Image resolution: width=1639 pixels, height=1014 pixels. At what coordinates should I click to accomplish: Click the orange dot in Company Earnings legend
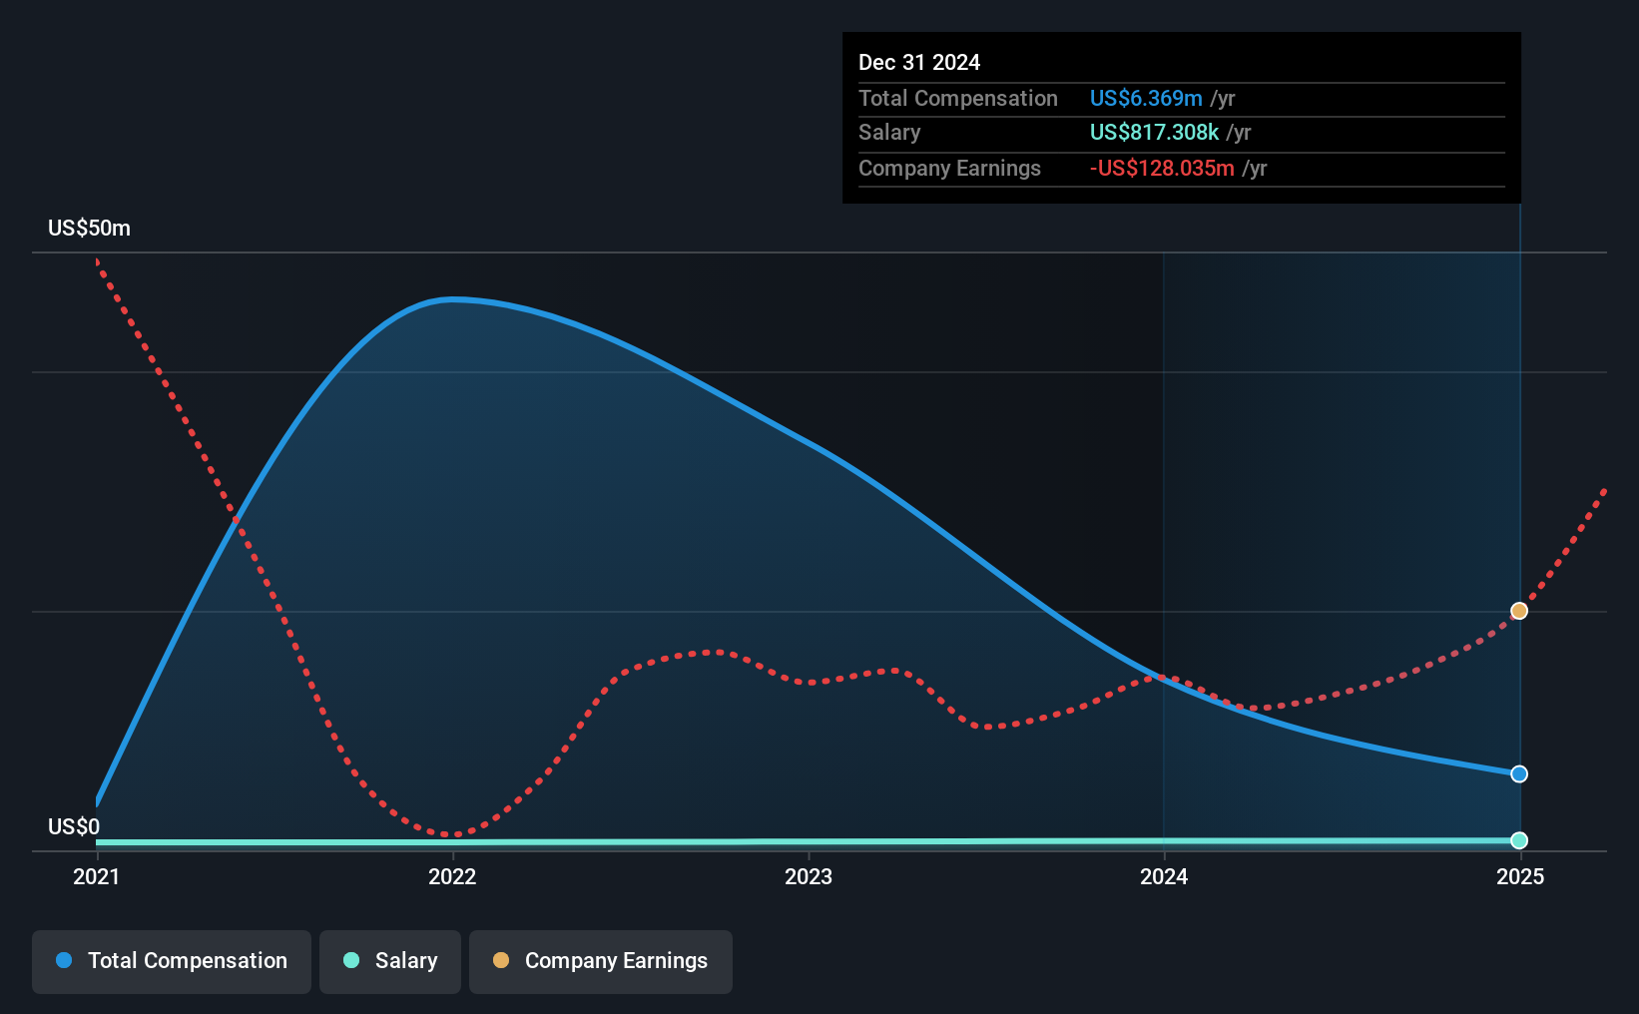[x=501, y=960]
